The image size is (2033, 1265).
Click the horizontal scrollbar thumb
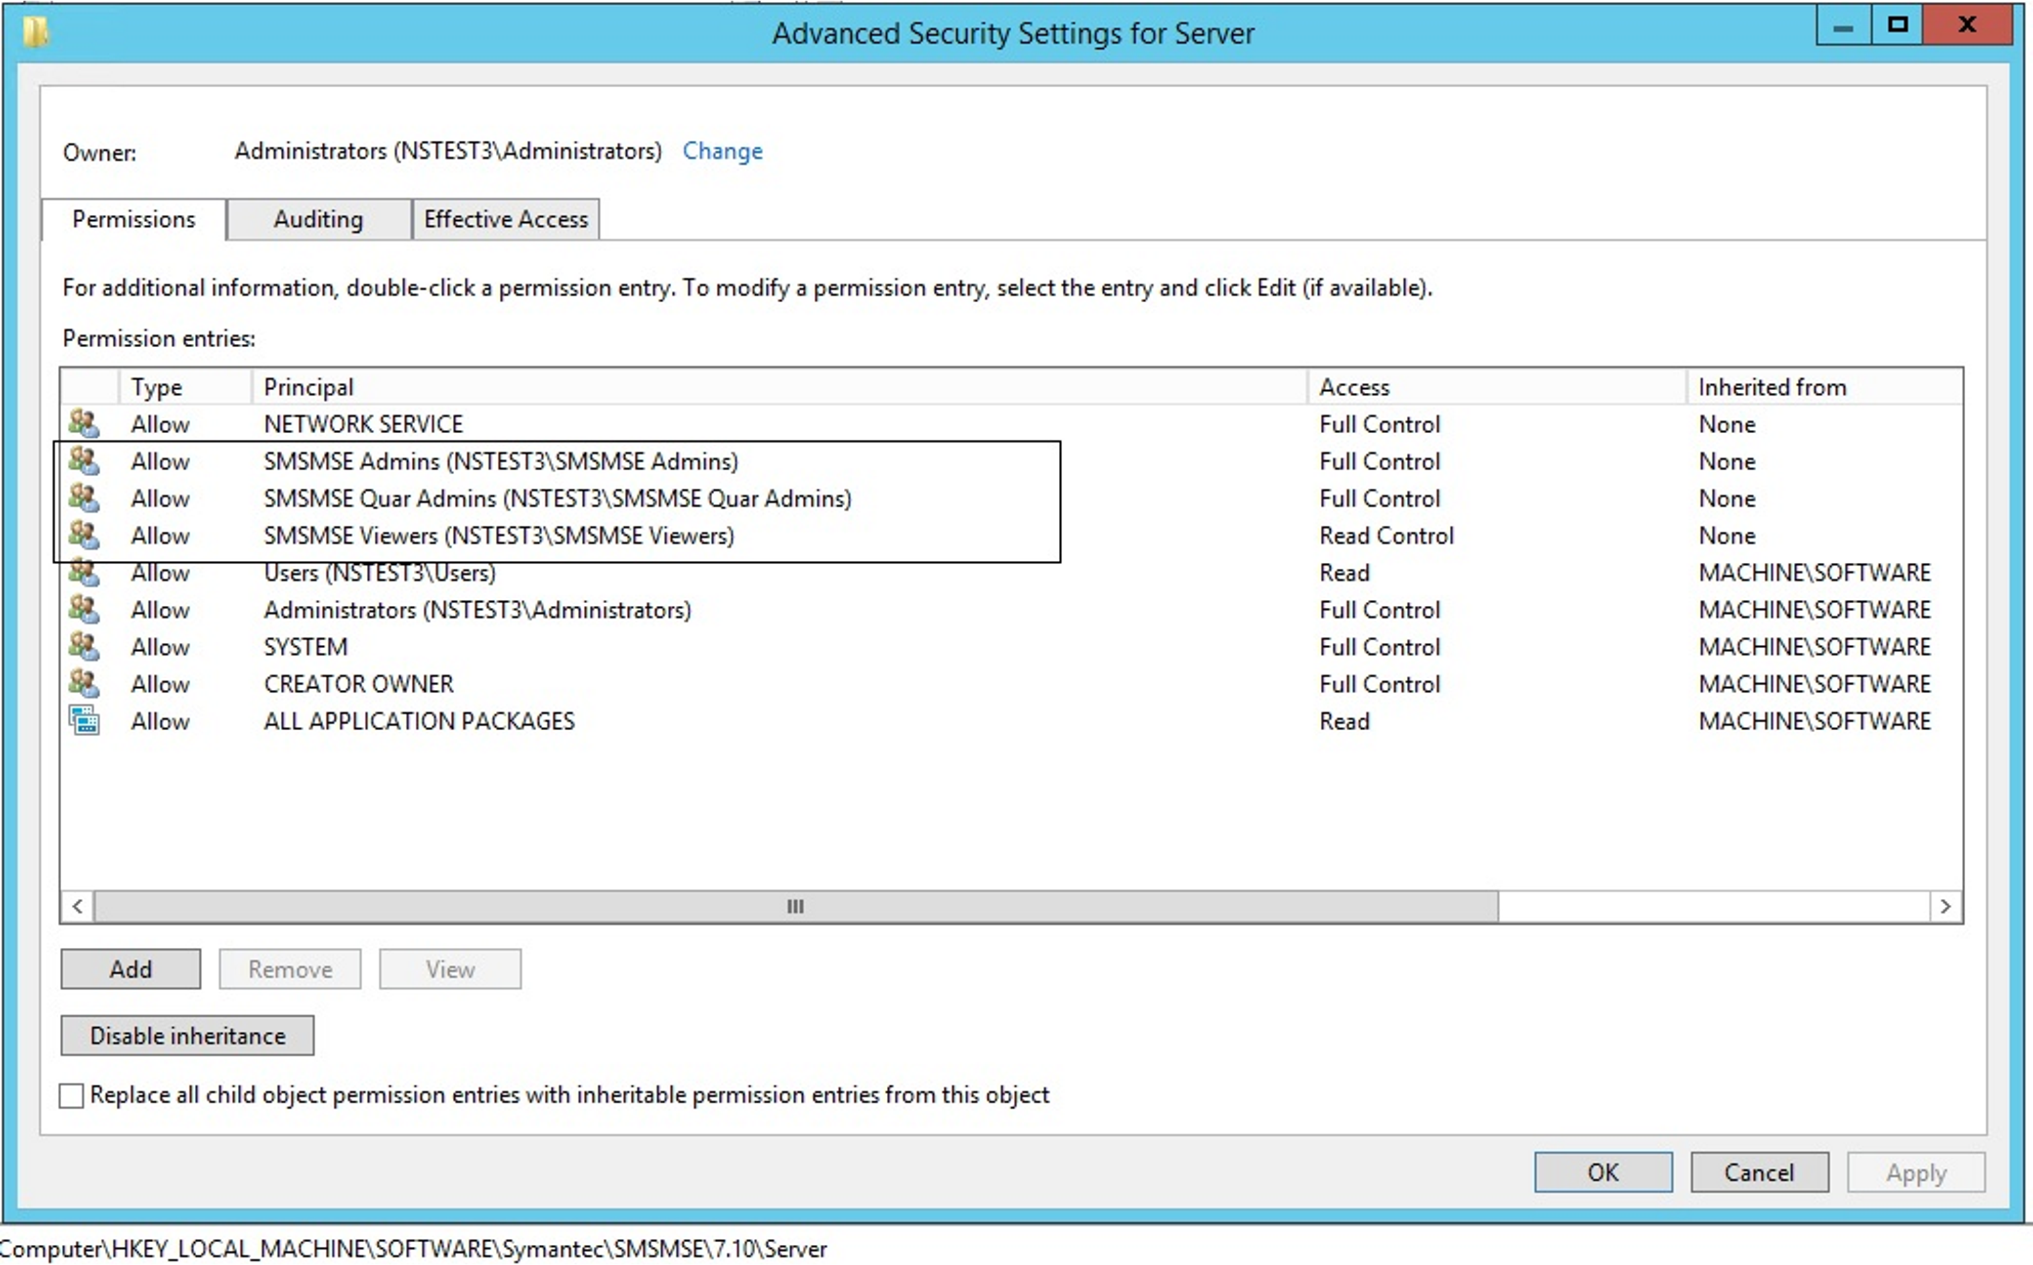point(795,906)
